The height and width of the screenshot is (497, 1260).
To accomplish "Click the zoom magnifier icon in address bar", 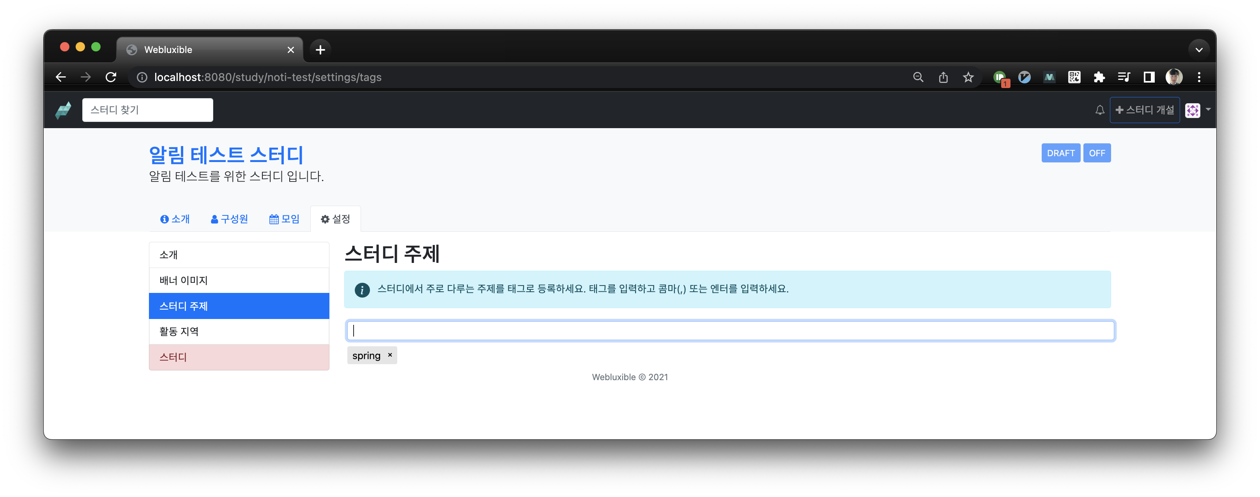I will click(x=918, y=77).
